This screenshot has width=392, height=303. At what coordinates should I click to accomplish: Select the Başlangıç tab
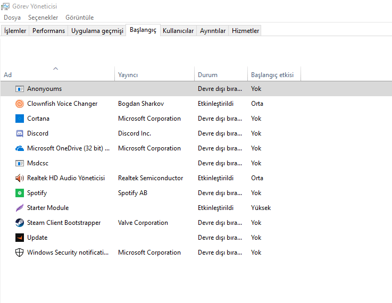tap(143, 30)
